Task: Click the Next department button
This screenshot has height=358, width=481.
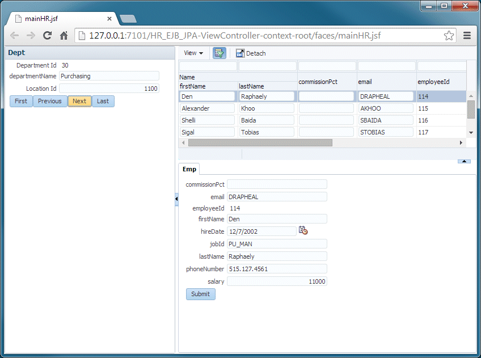Action: click(x=79, y=101)
